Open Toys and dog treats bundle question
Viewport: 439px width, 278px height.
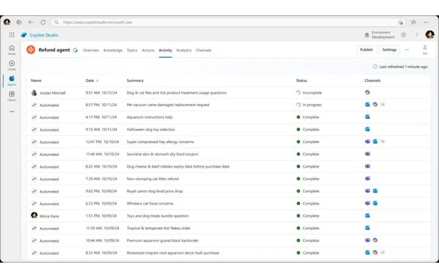pos(158,216)
